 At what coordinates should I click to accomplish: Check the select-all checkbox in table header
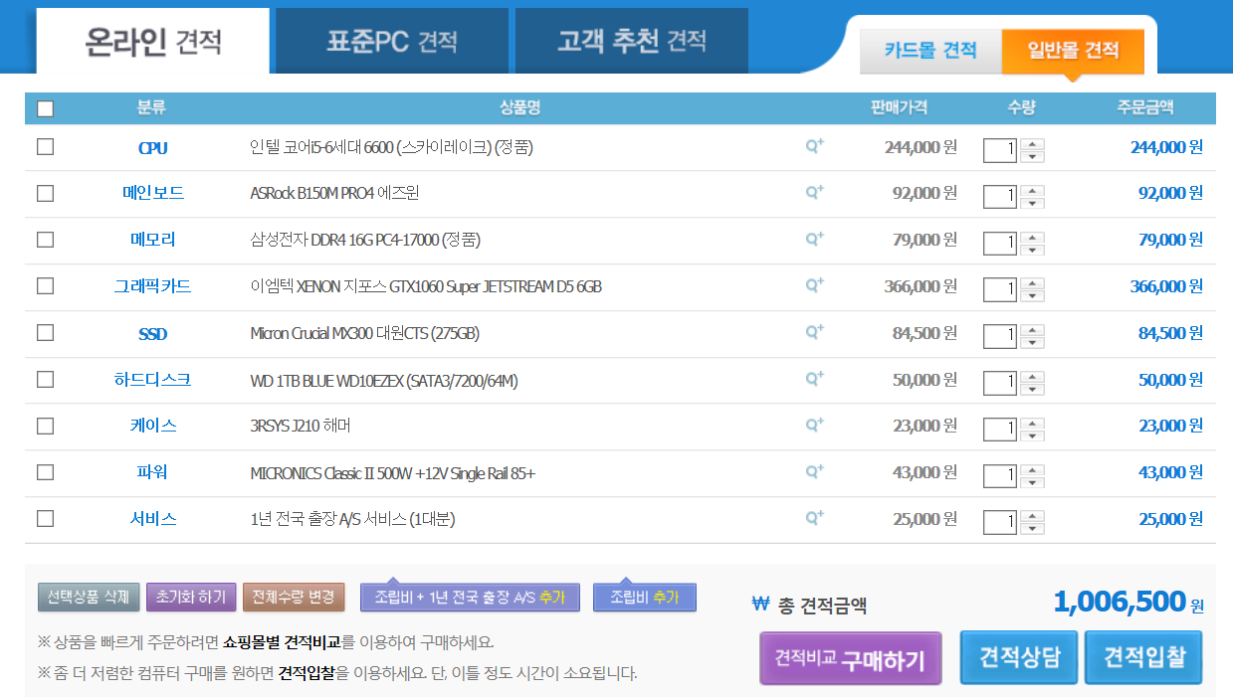pyautogui.click(x=45, y=108)
